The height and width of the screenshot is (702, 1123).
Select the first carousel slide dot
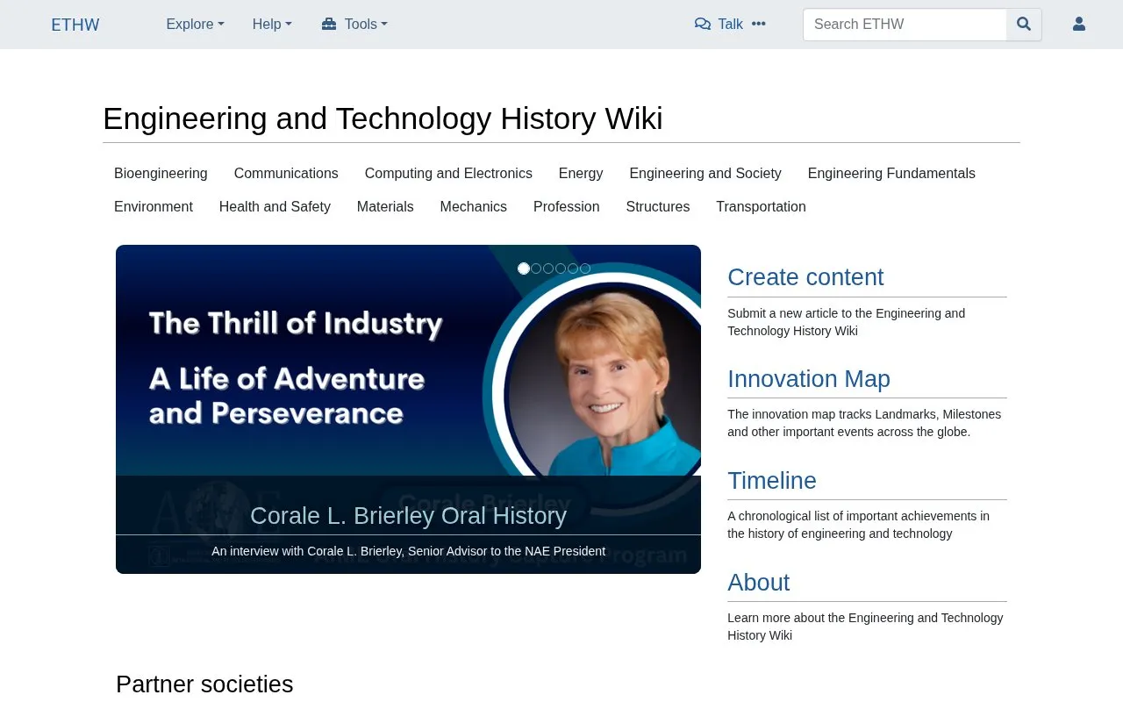pyautogui.click(x=524, y=269)
